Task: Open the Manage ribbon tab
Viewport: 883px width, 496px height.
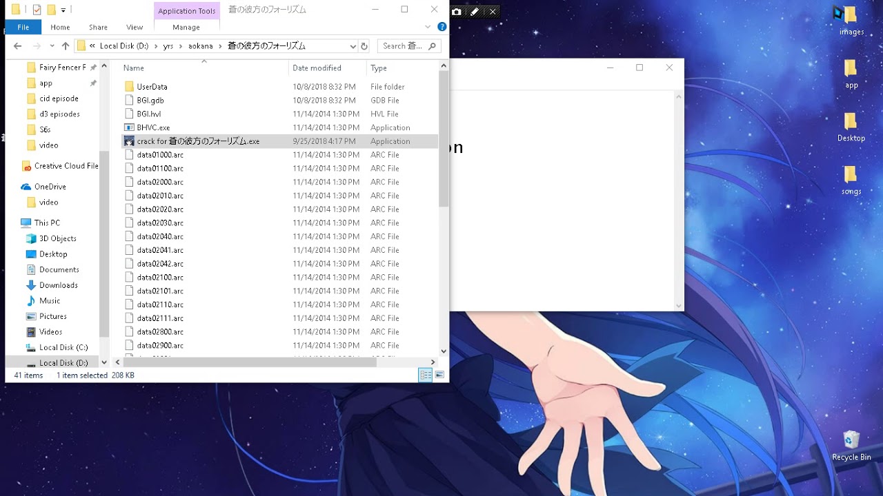Action: (x=186, y=27)
